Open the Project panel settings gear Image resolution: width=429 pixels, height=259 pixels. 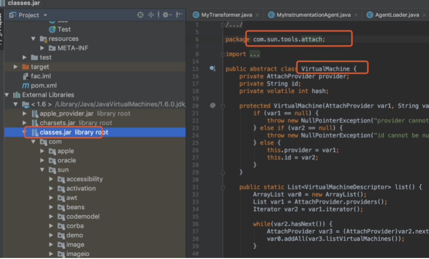pyautogui.click(x=165, y=15)
